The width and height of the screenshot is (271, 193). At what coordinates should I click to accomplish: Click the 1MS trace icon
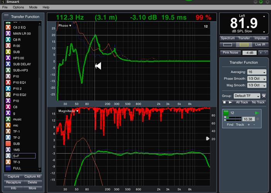pyautogui.click(x=8, y=150)
